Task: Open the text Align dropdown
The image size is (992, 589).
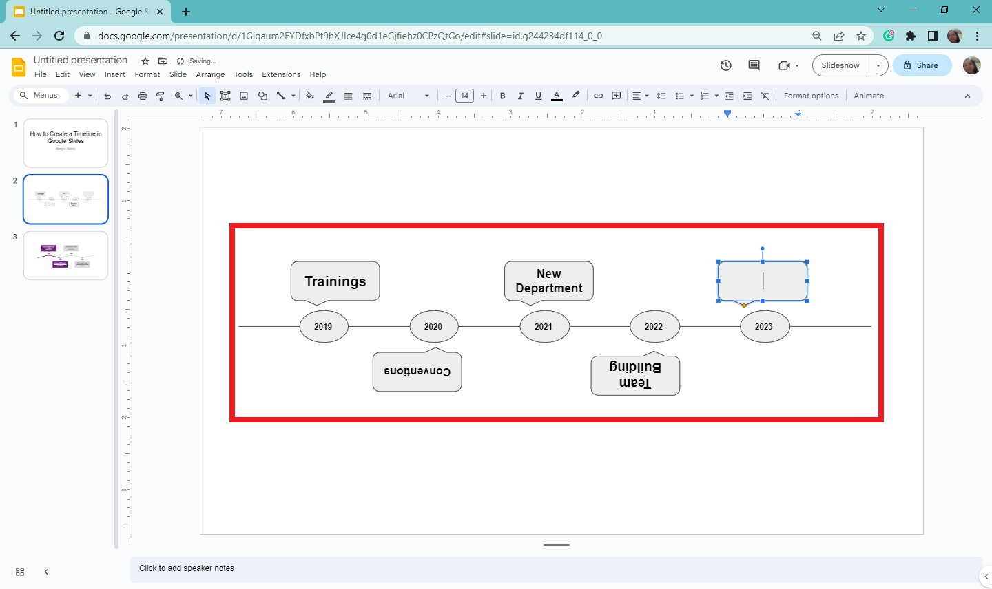Action: [x=641, y=96]
